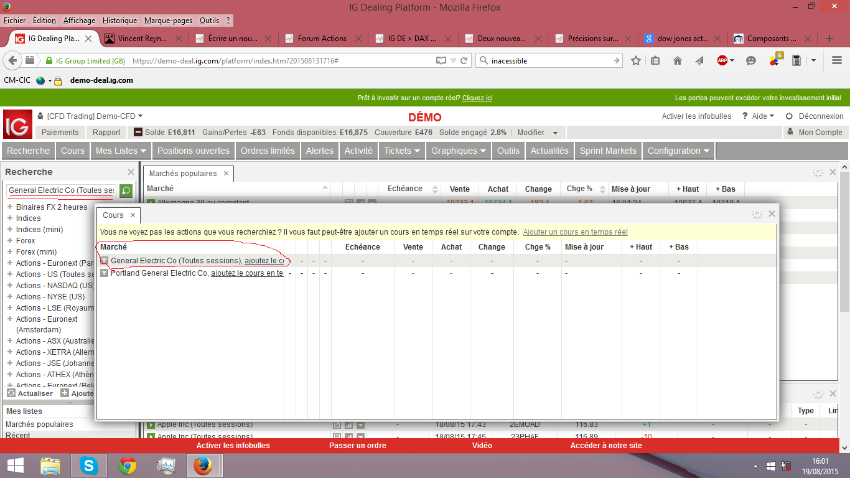The width and height of the screenshot is (850, 478).
Task: Open the Marchés populaires panel settings gear
Action: (818, 172)
